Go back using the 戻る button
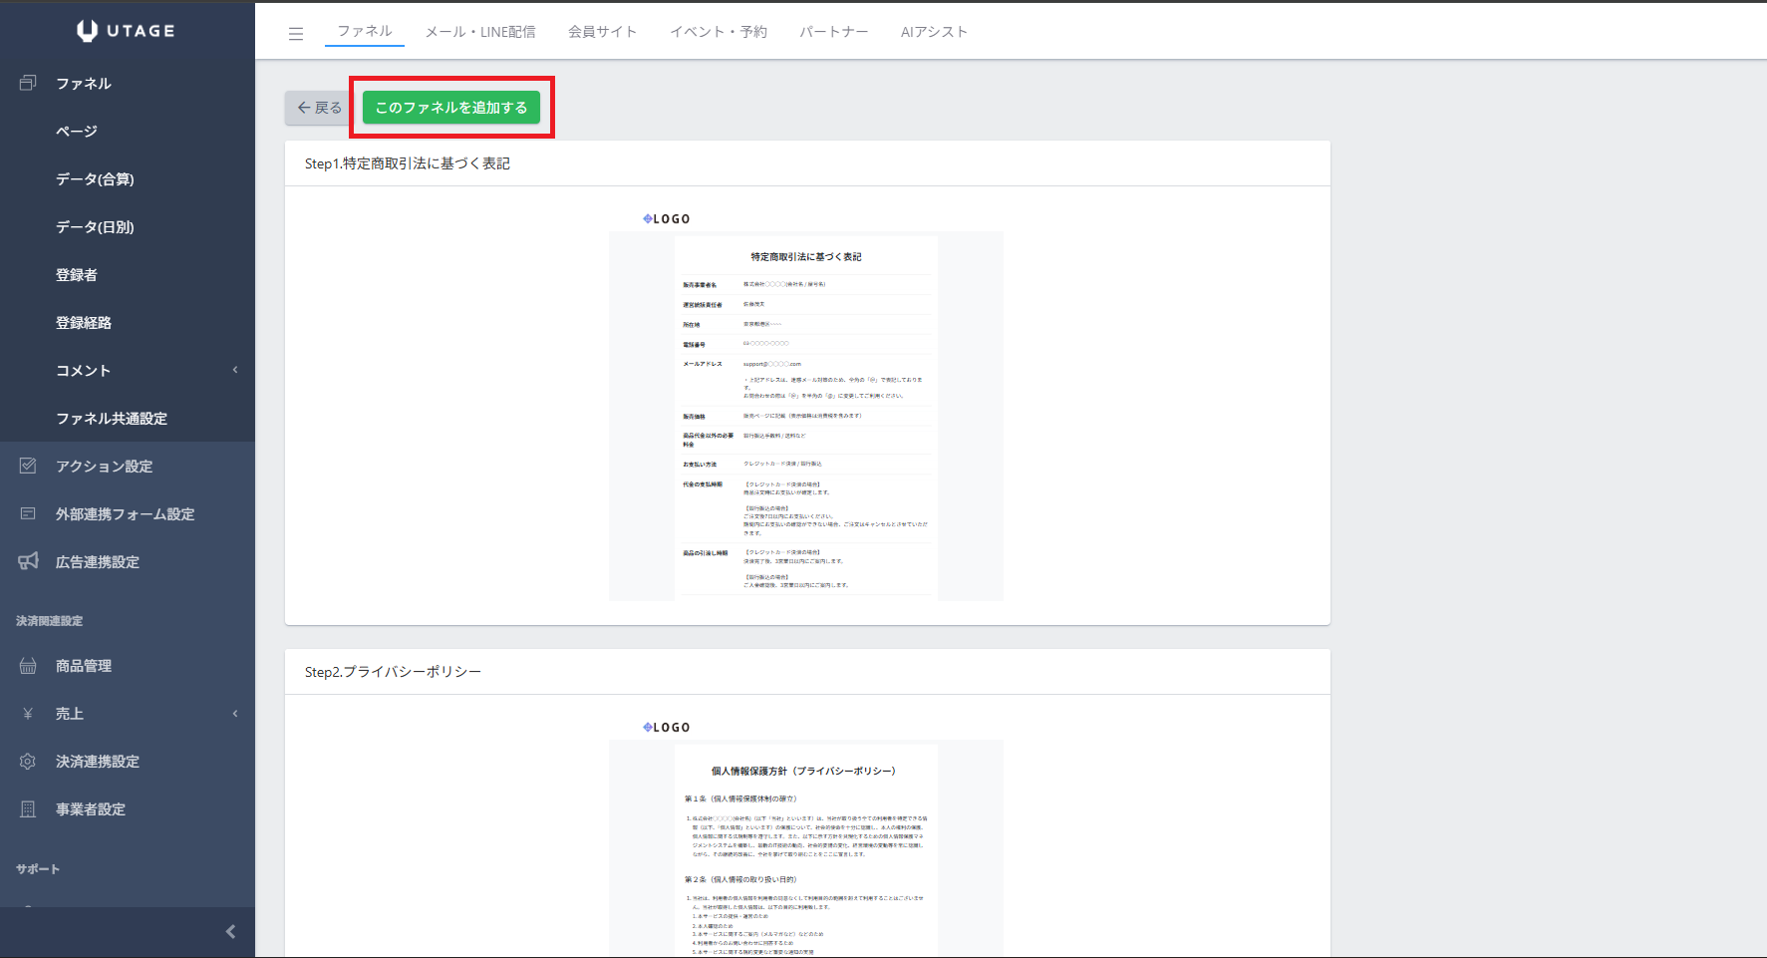Image resolution: width=1767 pixels, height=958 pixels. pos(319,108)
